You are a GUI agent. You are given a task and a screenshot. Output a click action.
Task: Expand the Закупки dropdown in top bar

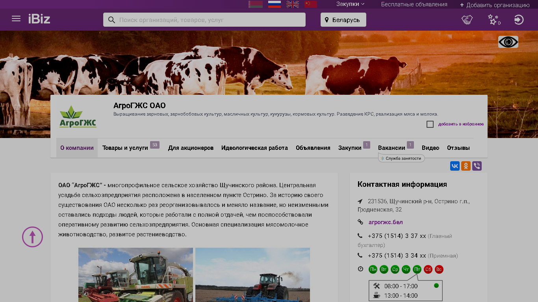point(350,4)
